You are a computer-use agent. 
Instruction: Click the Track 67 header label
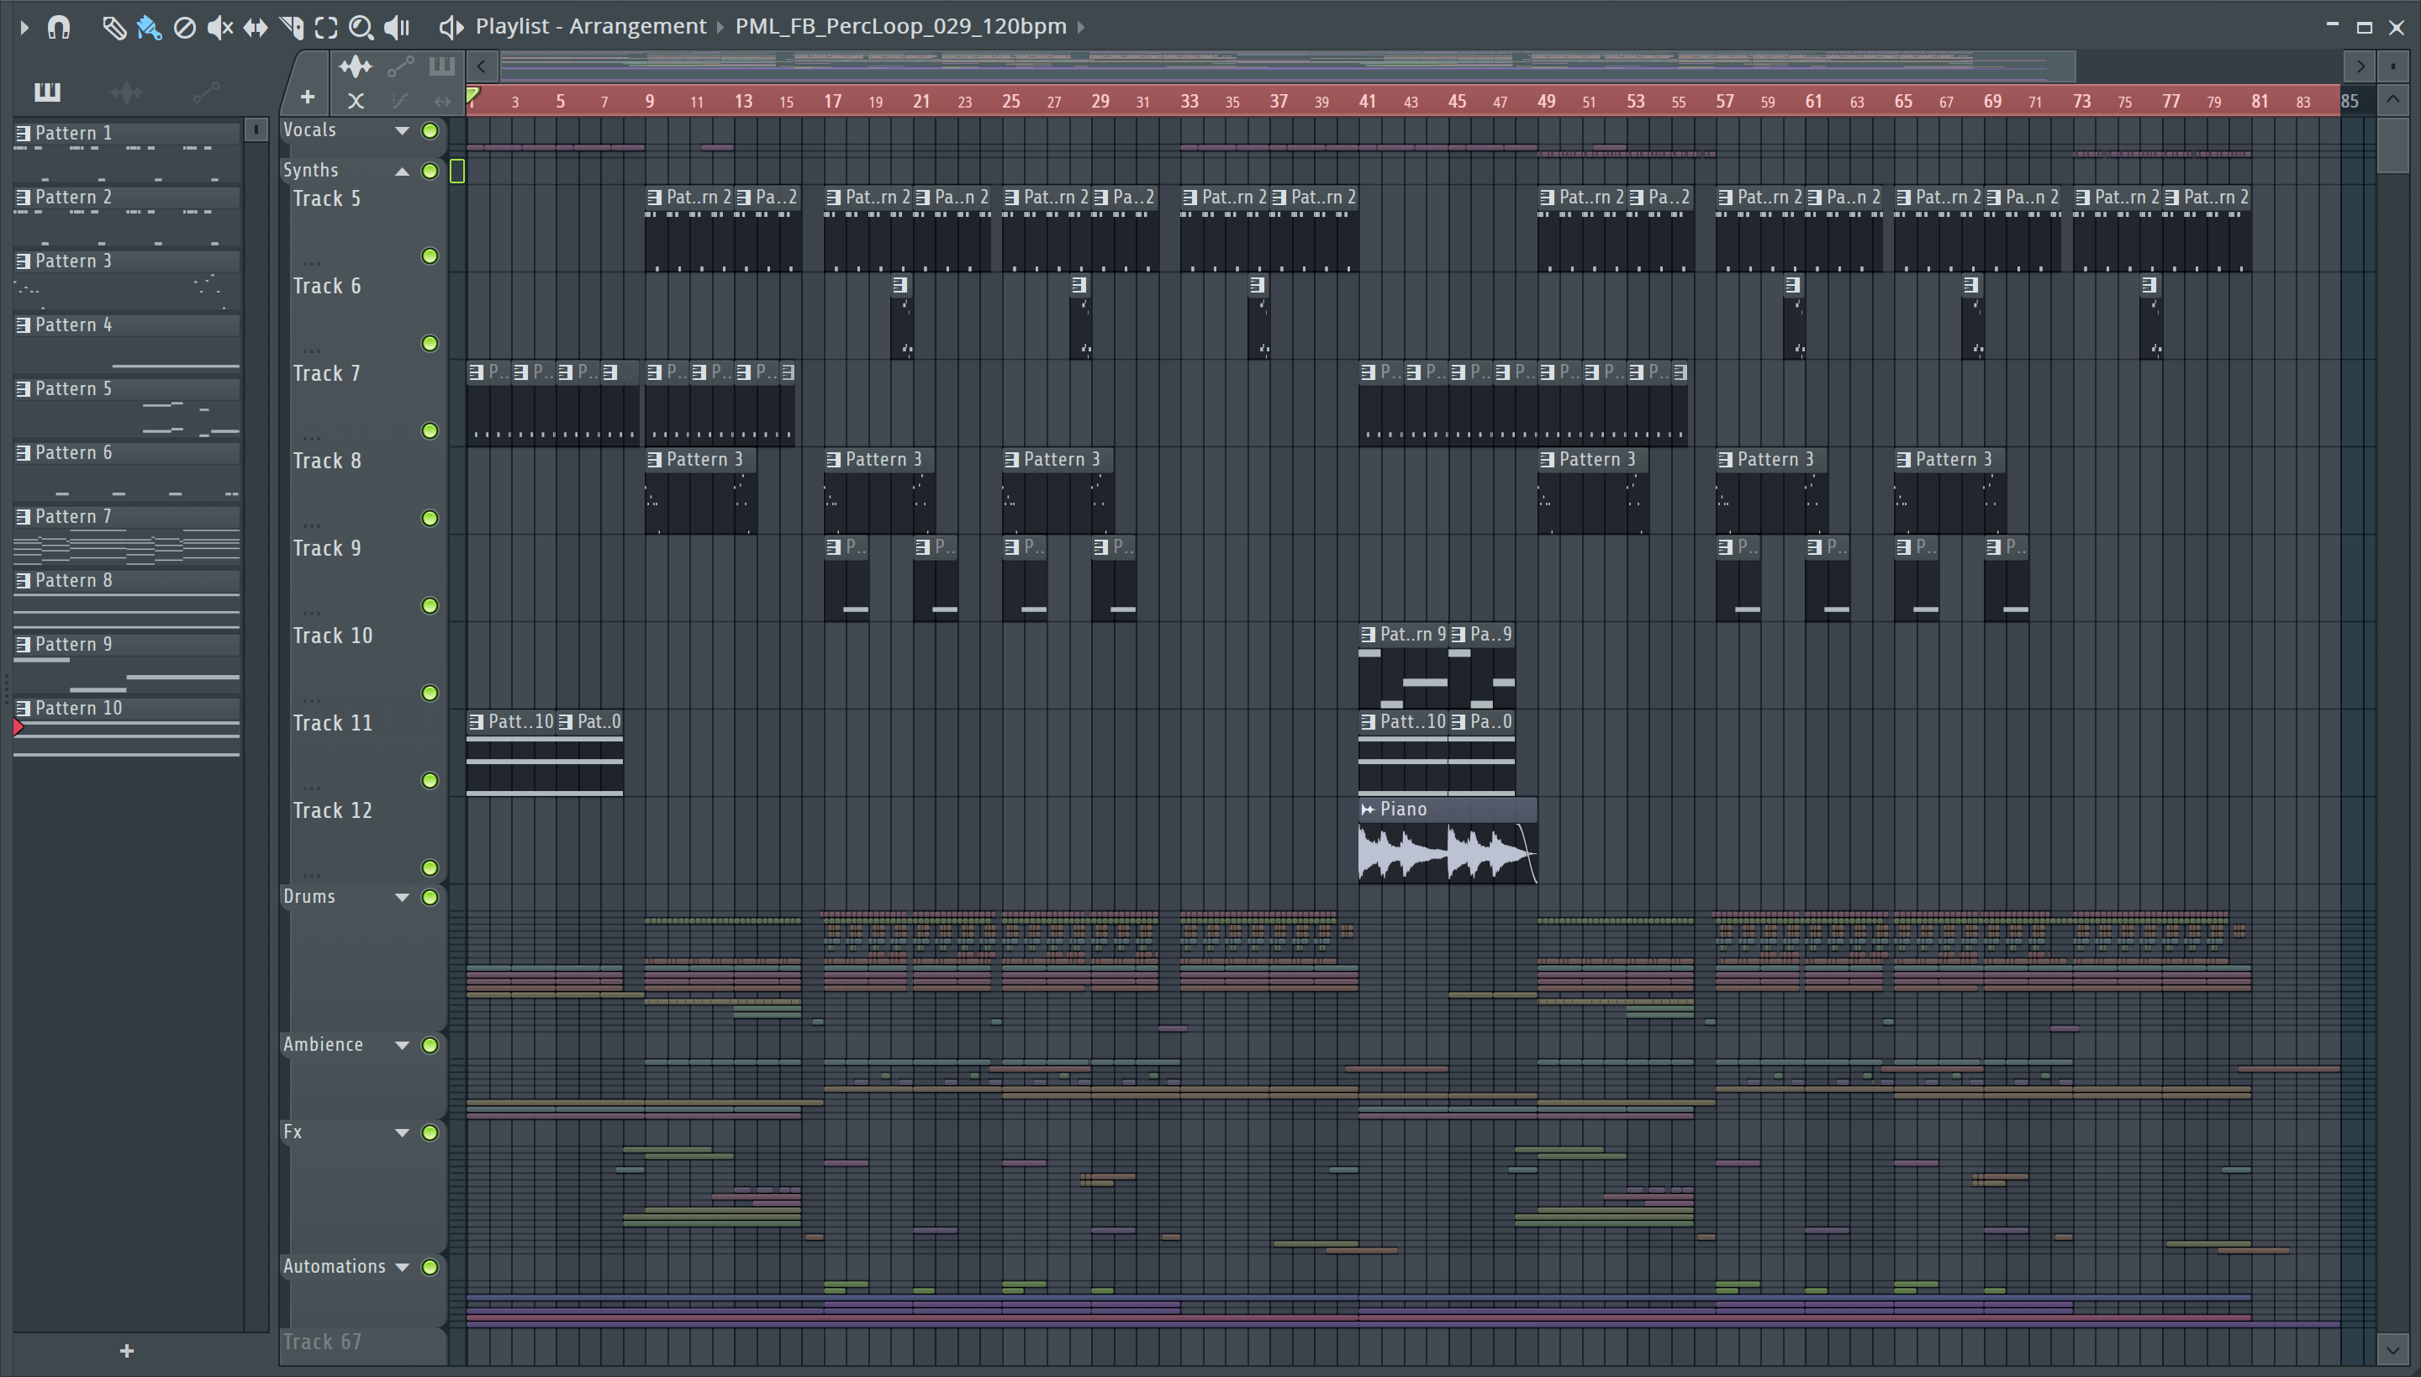coord(323,1343)
